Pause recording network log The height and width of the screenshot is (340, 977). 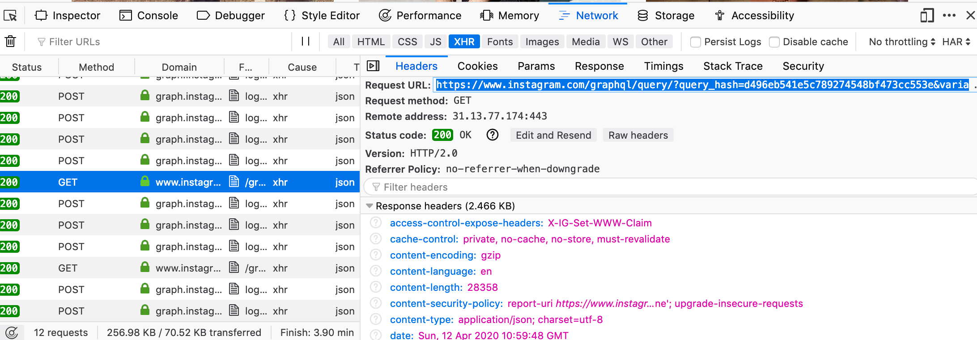(306, 42)
